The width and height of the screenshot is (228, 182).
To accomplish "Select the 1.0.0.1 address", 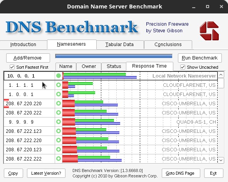I will [21, 94].
